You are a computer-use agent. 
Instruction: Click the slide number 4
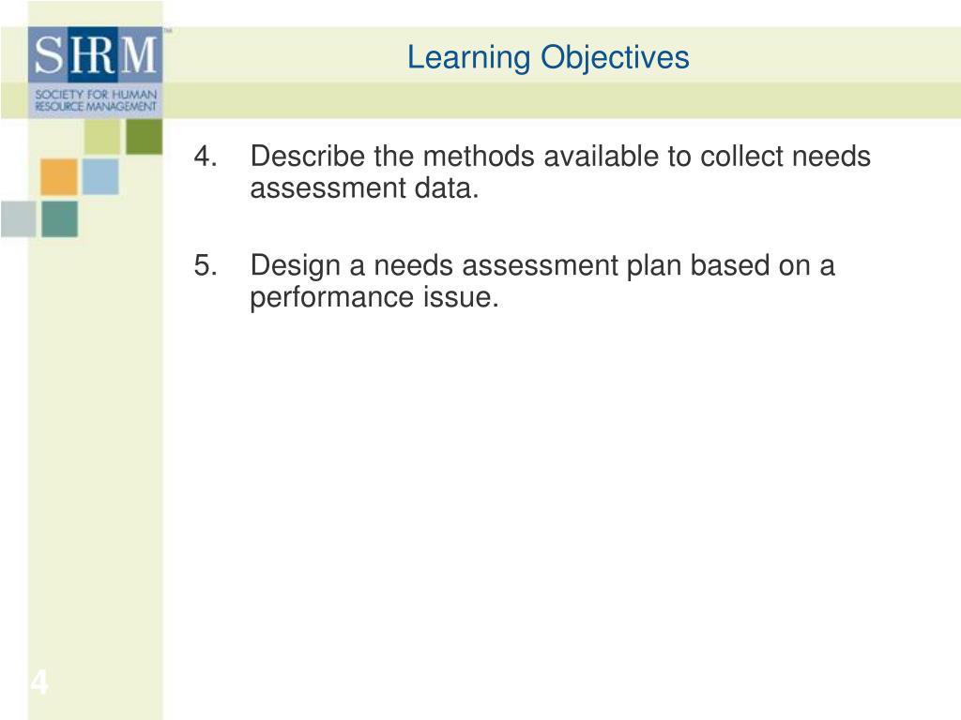point(39,682)
